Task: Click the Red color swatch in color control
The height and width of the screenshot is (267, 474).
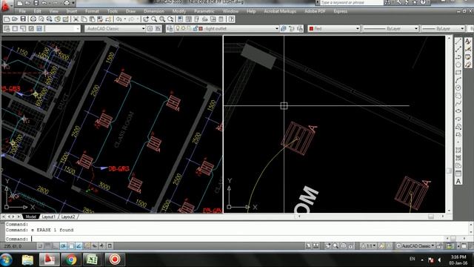Action: (311, 28)
